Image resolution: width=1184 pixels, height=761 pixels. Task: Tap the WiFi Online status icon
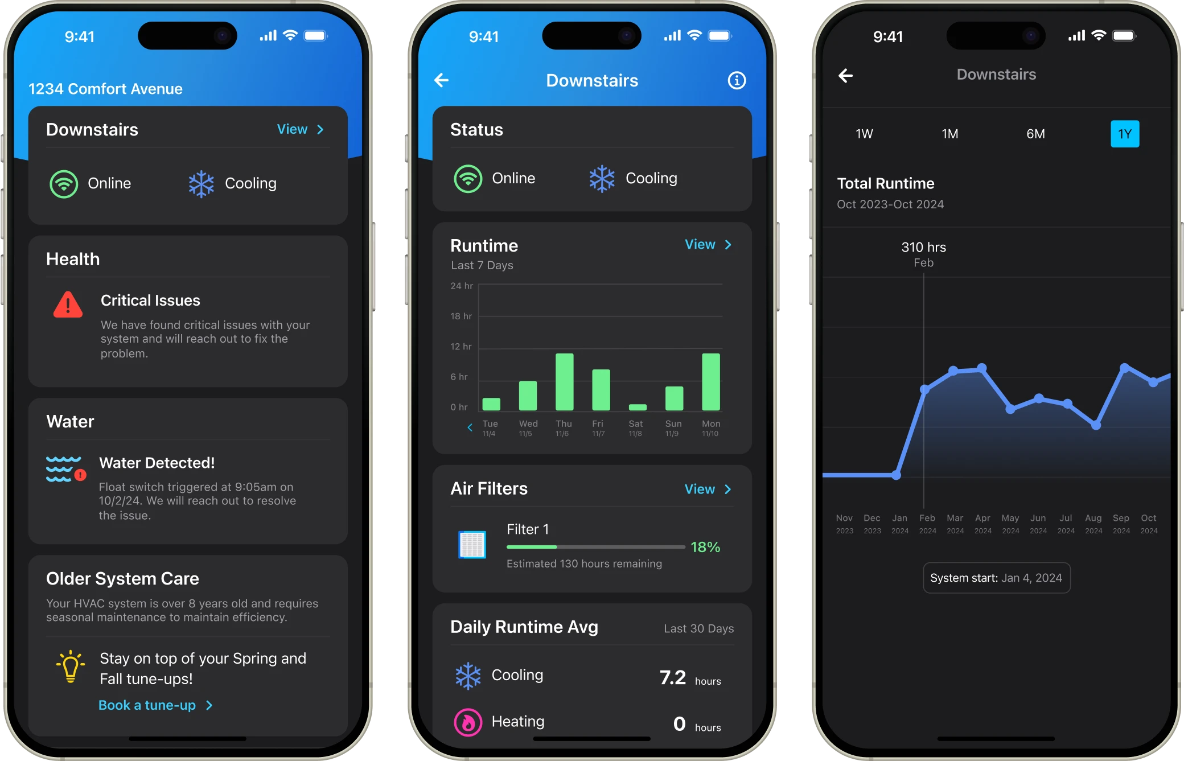coord(65,182)
